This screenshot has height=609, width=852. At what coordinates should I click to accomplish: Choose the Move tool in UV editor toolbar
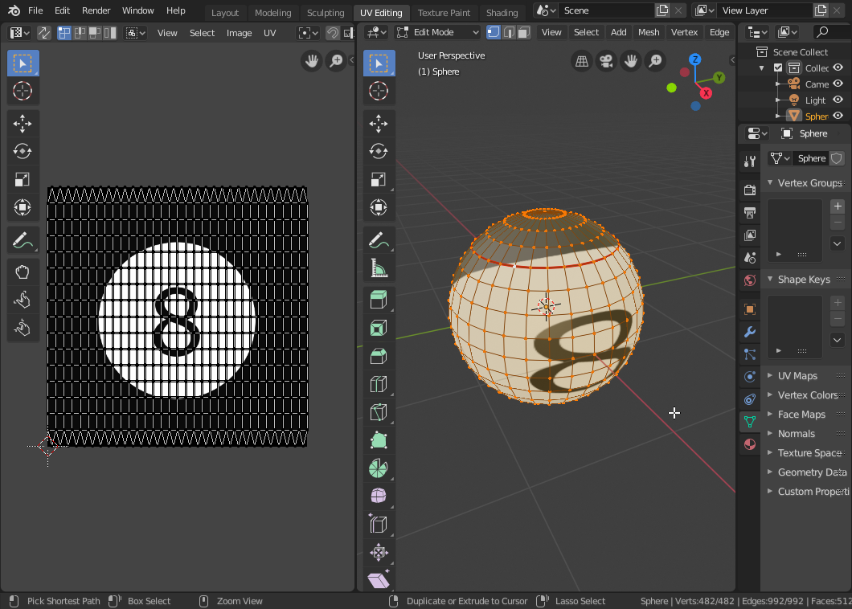[23, 124]
